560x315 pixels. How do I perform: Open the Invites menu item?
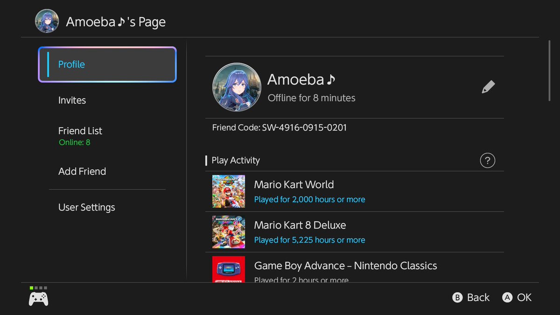pyautogui.click(x=72, y=100)
